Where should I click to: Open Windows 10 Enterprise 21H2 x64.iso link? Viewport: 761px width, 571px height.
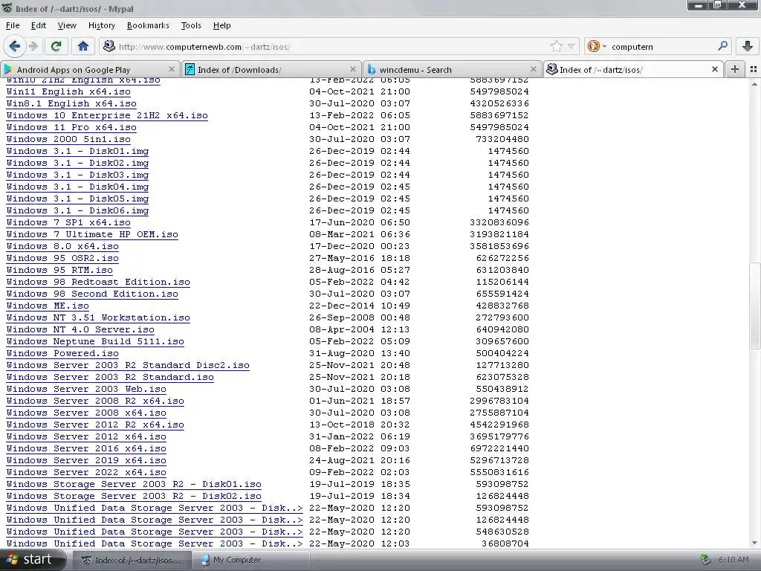[107, 115]
